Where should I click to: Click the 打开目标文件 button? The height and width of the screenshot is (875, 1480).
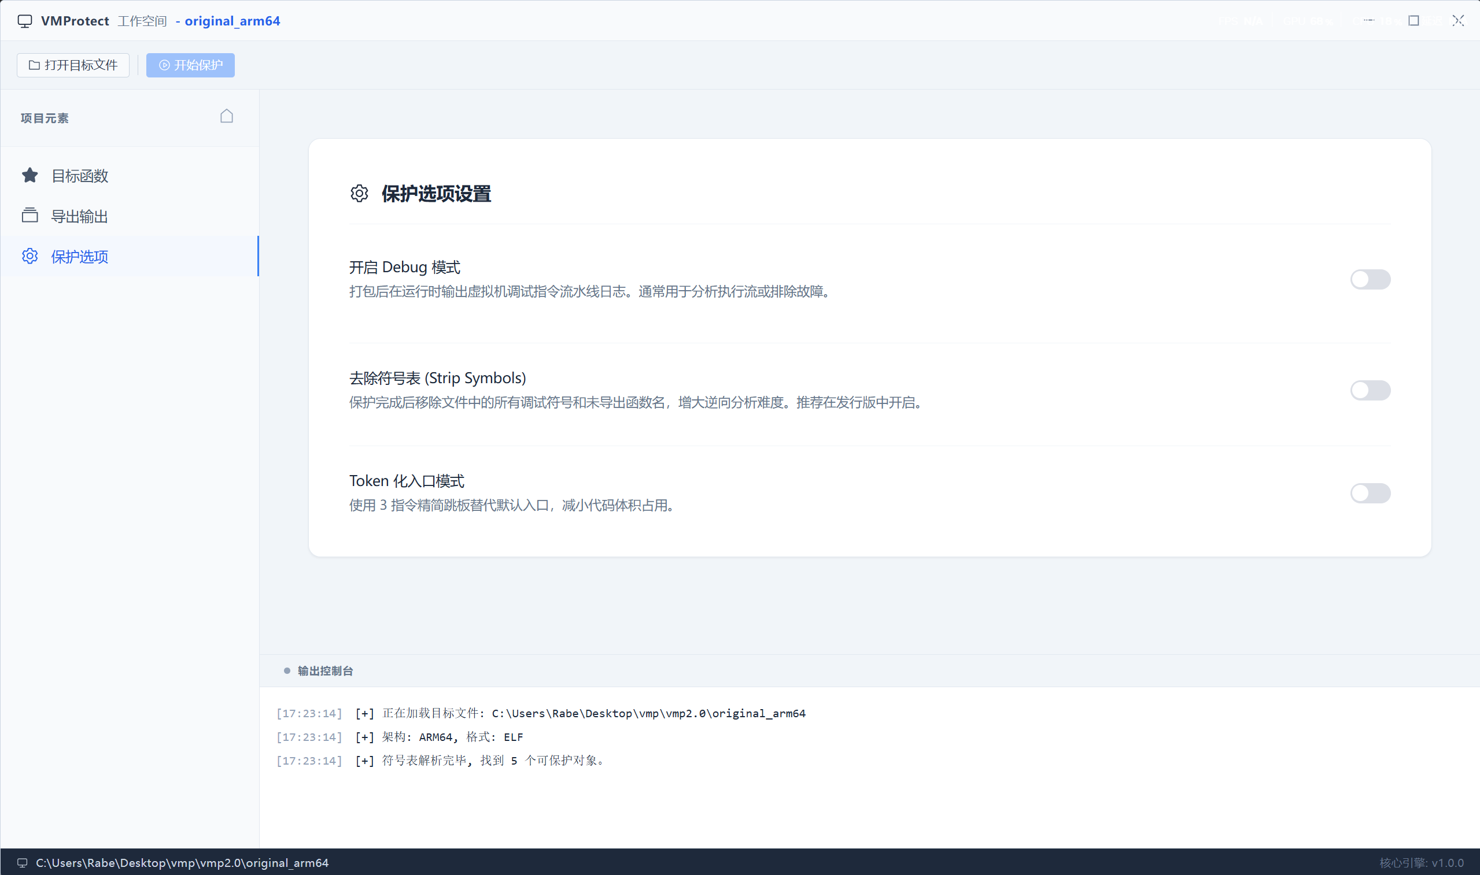[x=73, y=65]
